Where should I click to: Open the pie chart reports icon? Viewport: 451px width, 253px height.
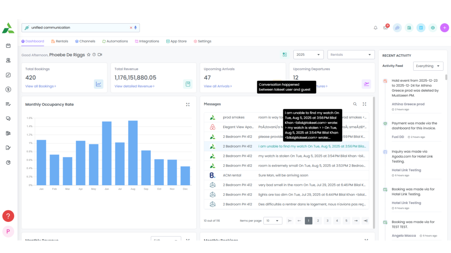(x=8, y=163)
